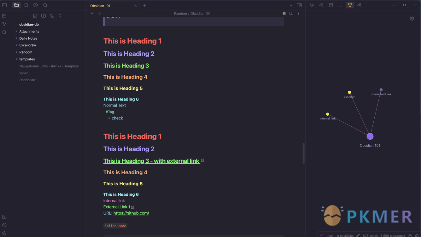Open the file explorer folder icon
Screen dimensions: 421x237
(16, 5)
